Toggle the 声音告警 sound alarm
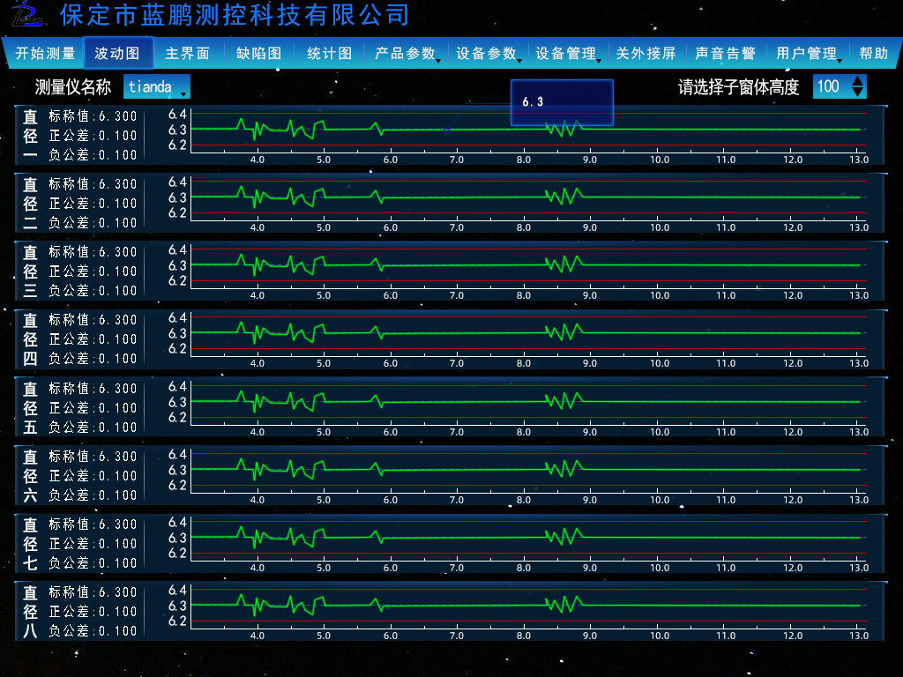This screenshot has width=903, height=677. pyautogui.click(x=725, y=53)
